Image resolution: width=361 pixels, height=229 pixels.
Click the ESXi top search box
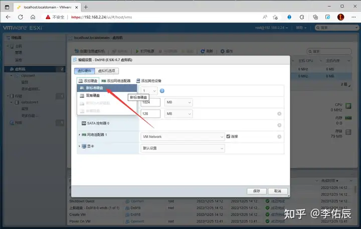(x=336, y=28)
